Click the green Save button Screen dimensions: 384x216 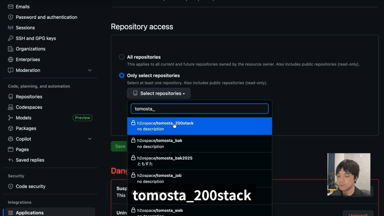pyautogui.click(x=119, y=146)
